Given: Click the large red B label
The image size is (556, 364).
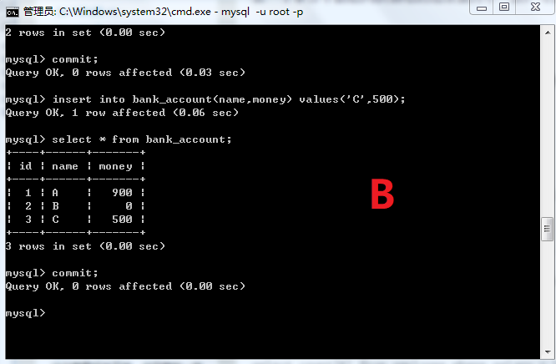Looking at the screenshot, I should click(382, 194).
